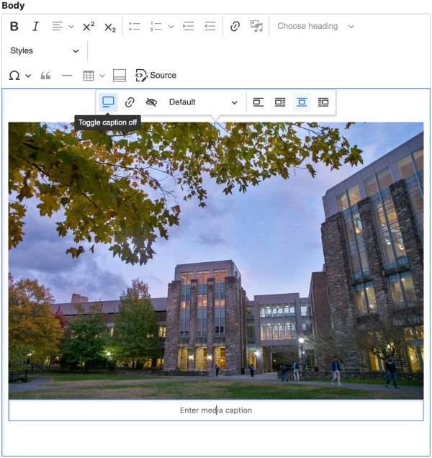The width and height of the screenshot is (432, 458).
Task: Open the insert media library button
Action: coord(257,27)
